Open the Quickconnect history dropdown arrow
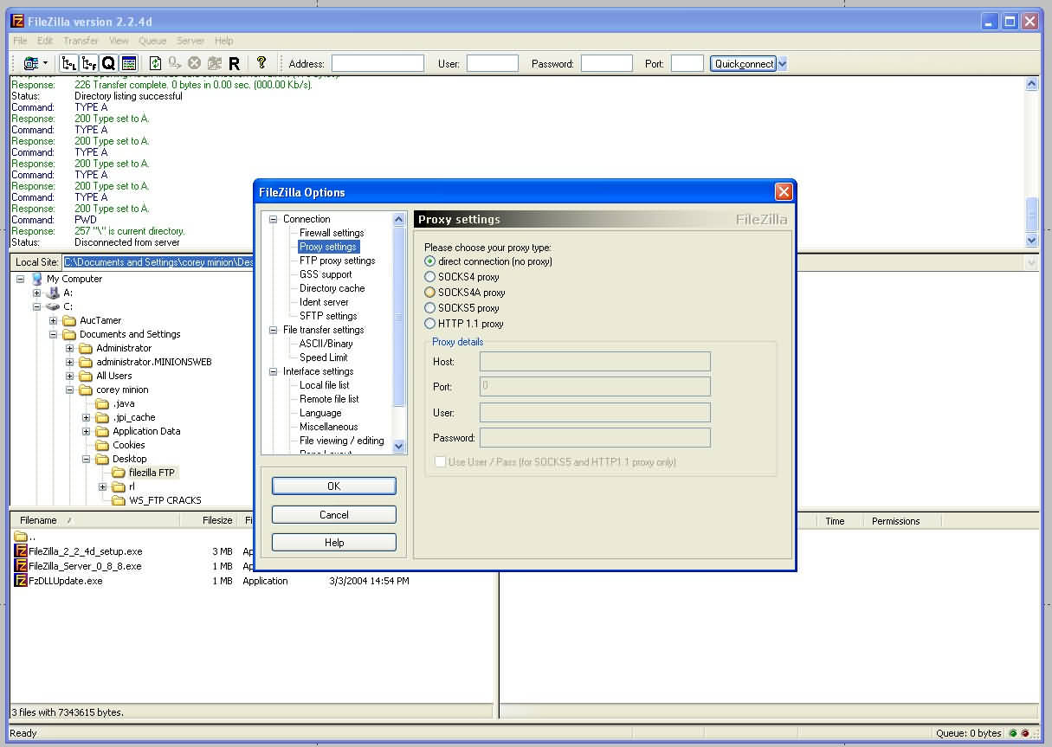 coord(782,63)
